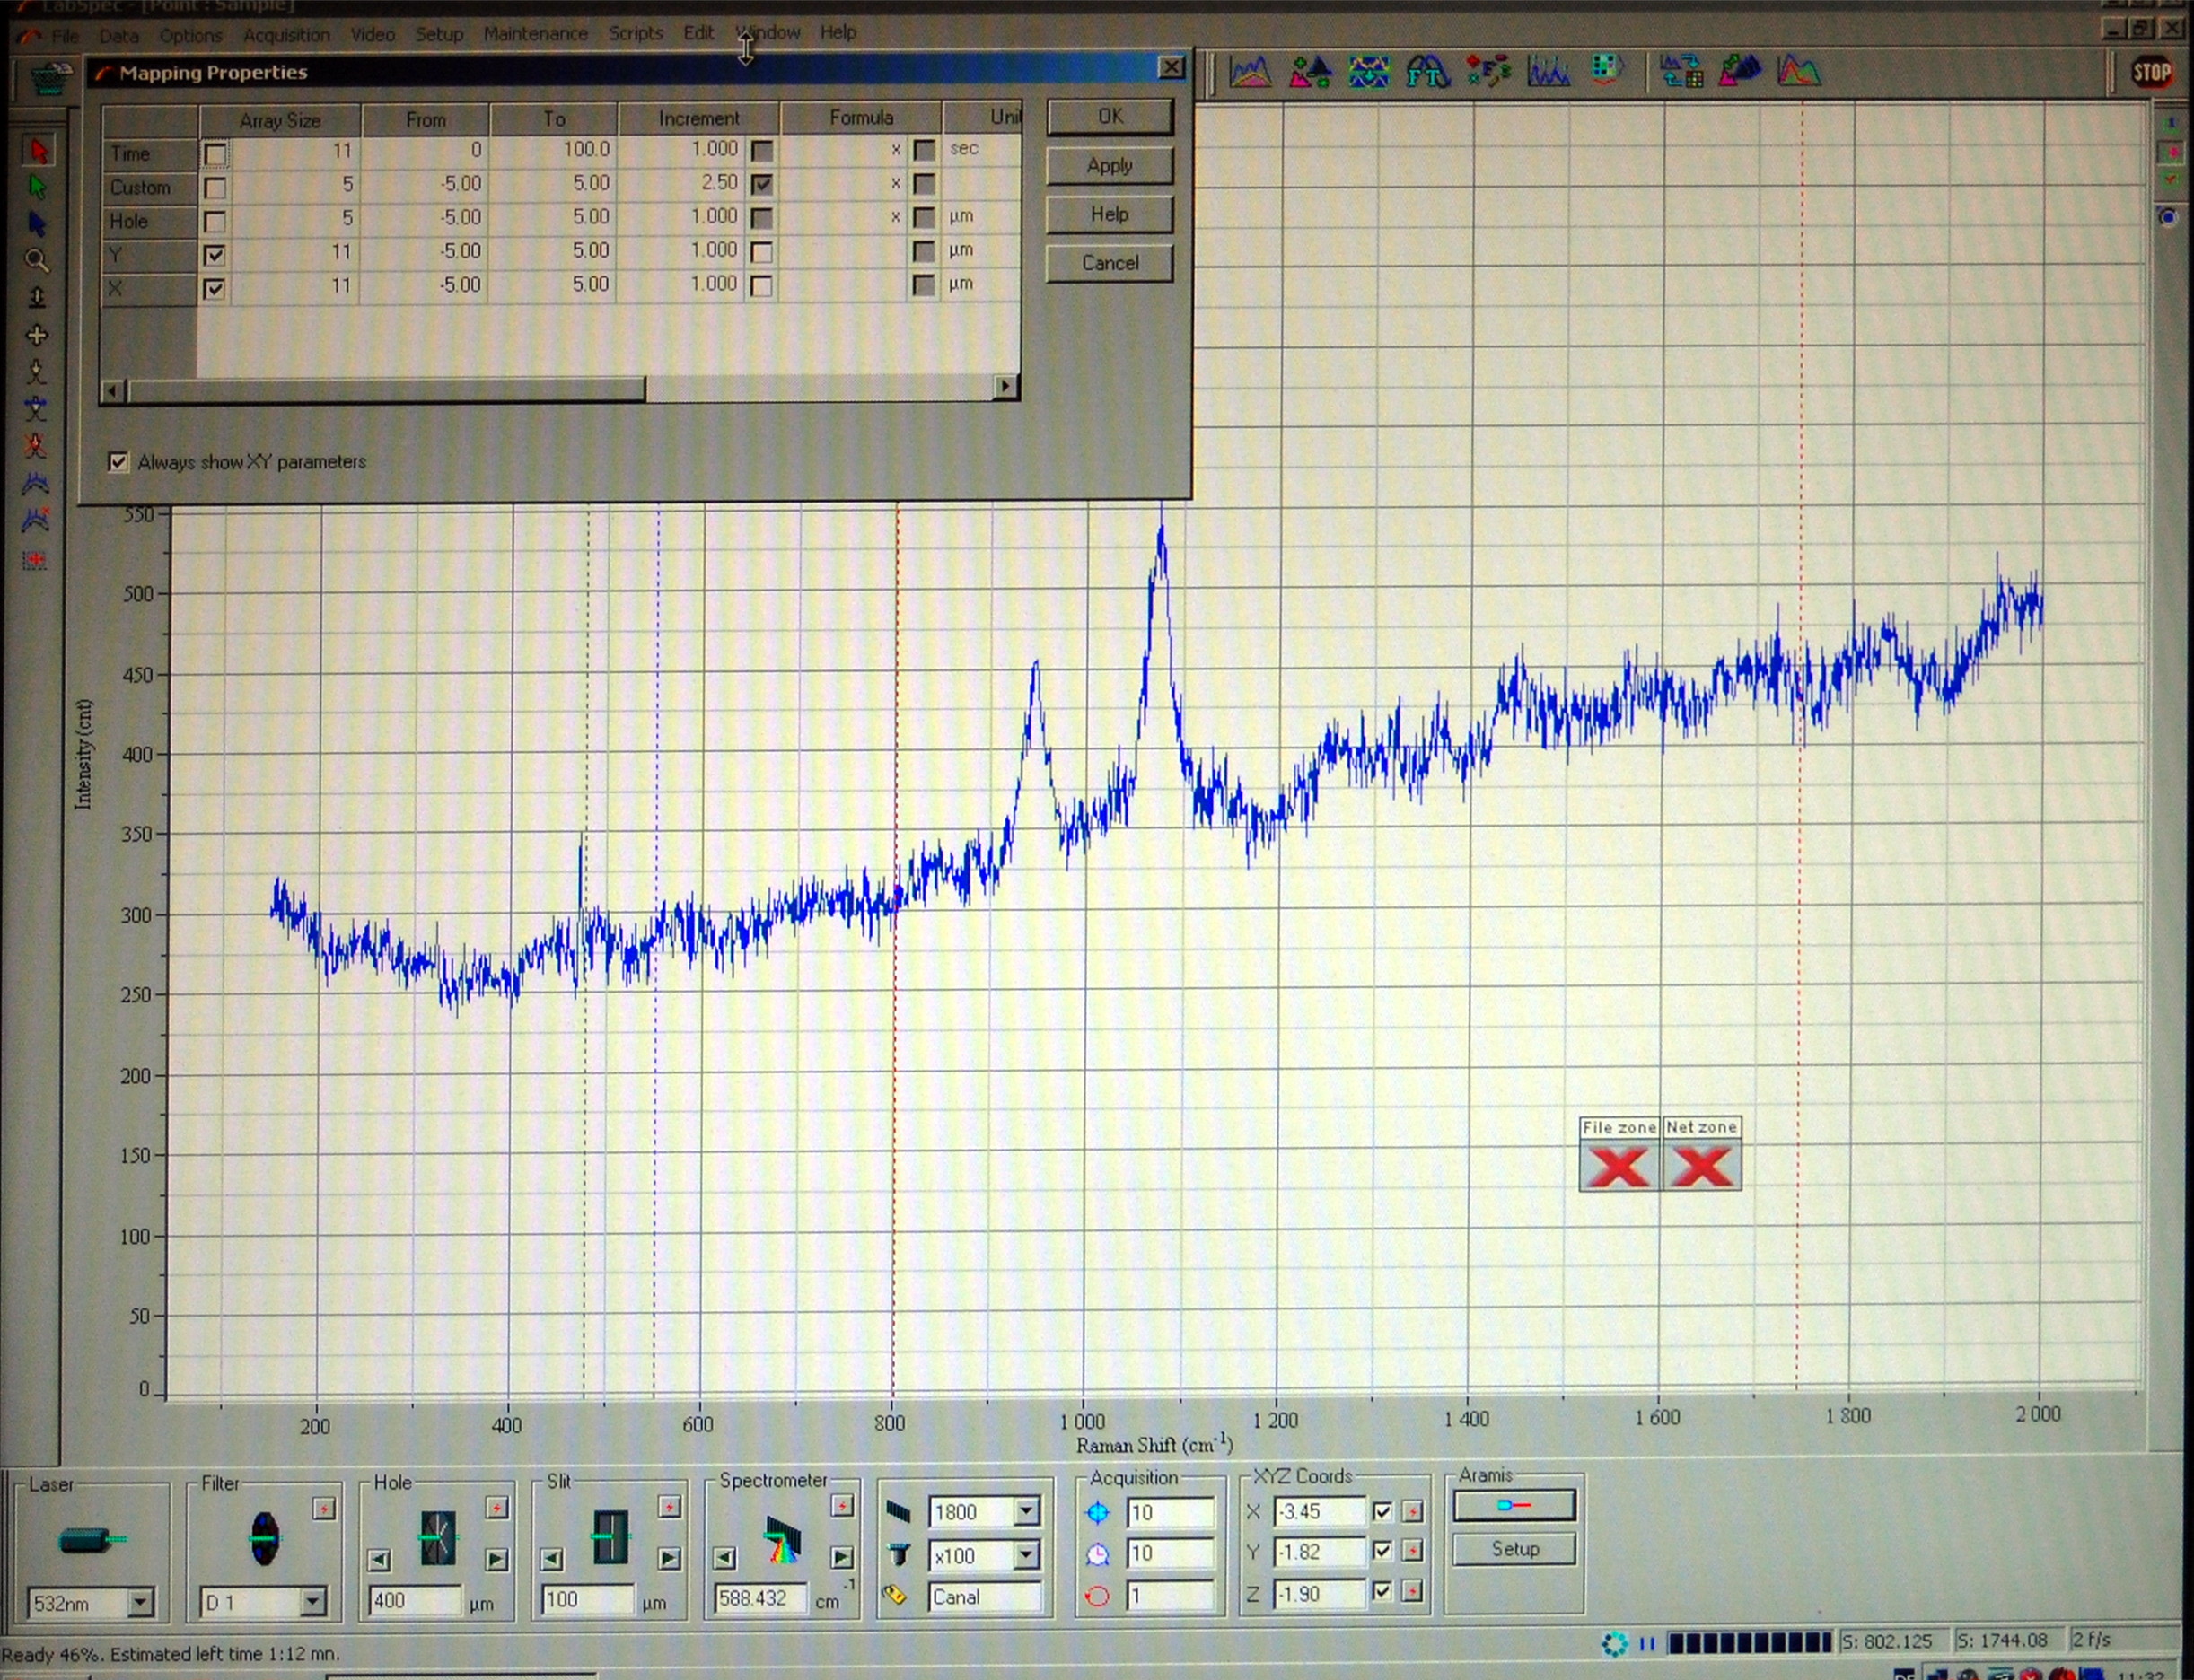Increase Hole size with right arrow
The image size is (2194, 1680).
click(496, 1559)
